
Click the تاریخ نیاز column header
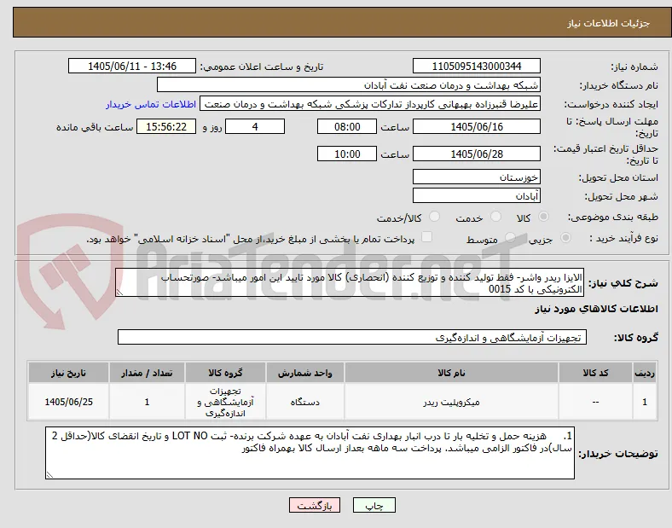(x=68, y=373)
